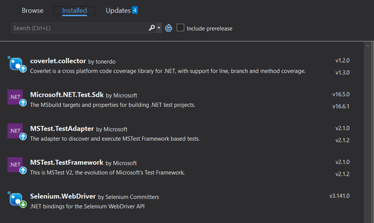Focus the package search box

[79, 28]
